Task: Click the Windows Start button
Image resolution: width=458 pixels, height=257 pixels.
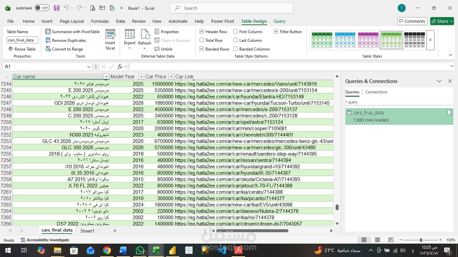Action: coord(8,250)
